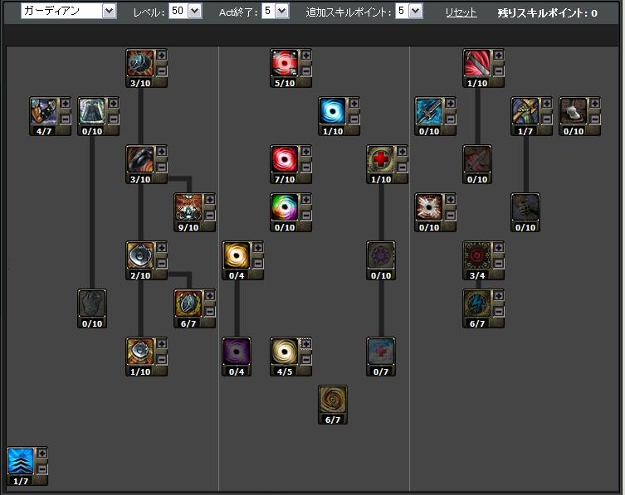Image resolution: width=625 pixels, height=495 pixels.
Task: Expand the Act終了 dropdown
Action: pyautogui.click(x=276, y=11)
